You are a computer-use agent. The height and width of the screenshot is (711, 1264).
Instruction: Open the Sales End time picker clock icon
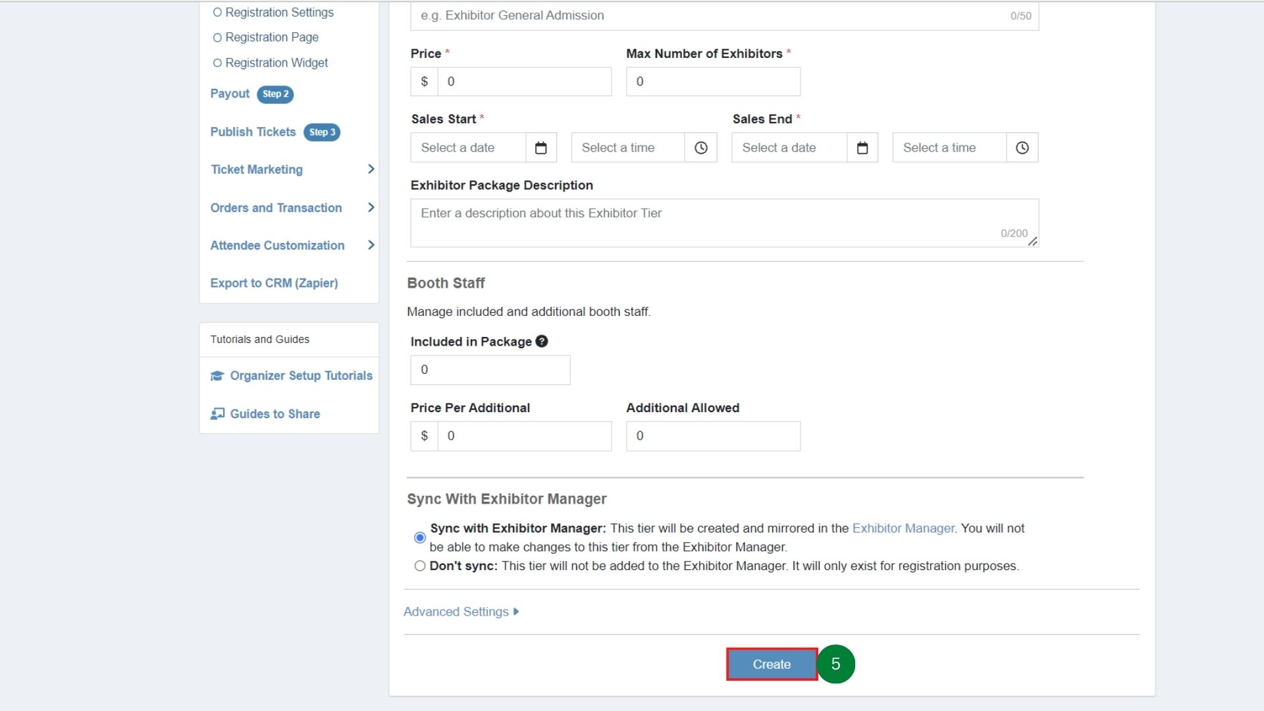pyautogui.click(x=1021, y=147)
